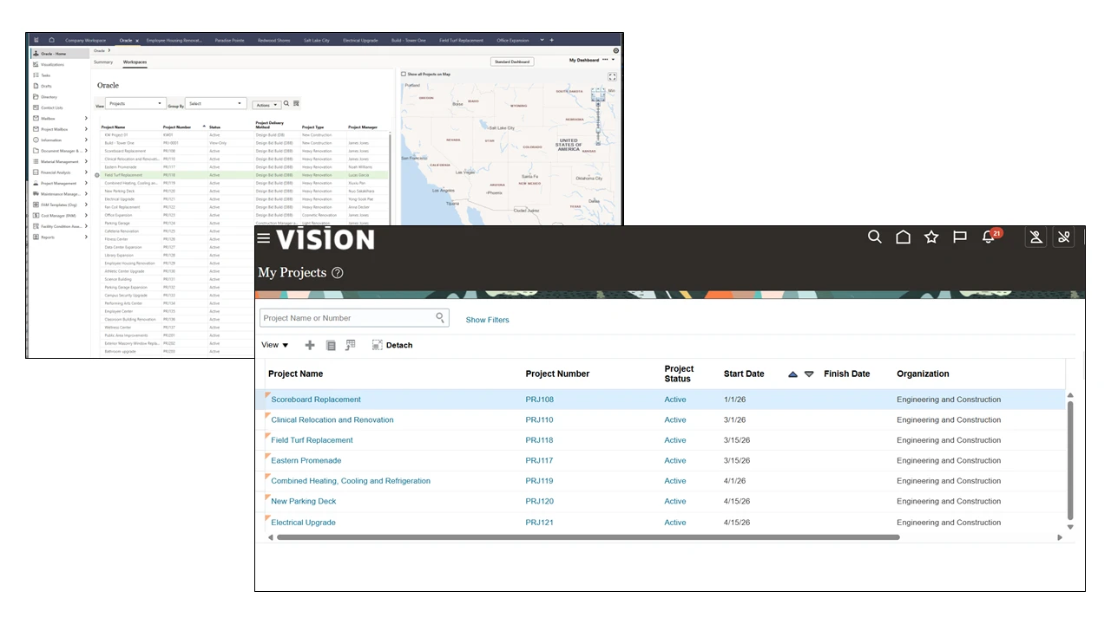Viewport: 1111px width, 624px height.
Task: Click table settings icon beside Oracle search
Action: 296,103
